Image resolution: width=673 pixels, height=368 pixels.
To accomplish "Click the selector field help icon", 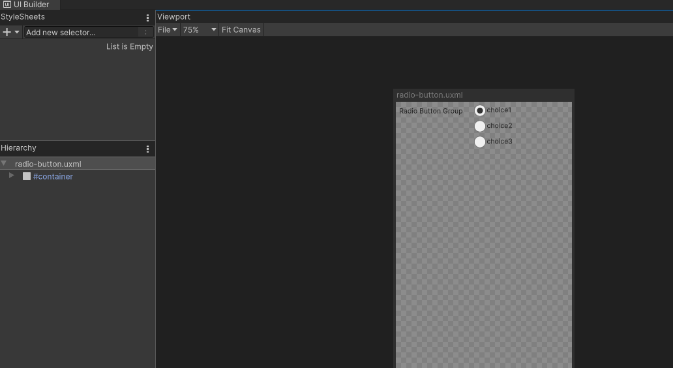I will (145, 32).
